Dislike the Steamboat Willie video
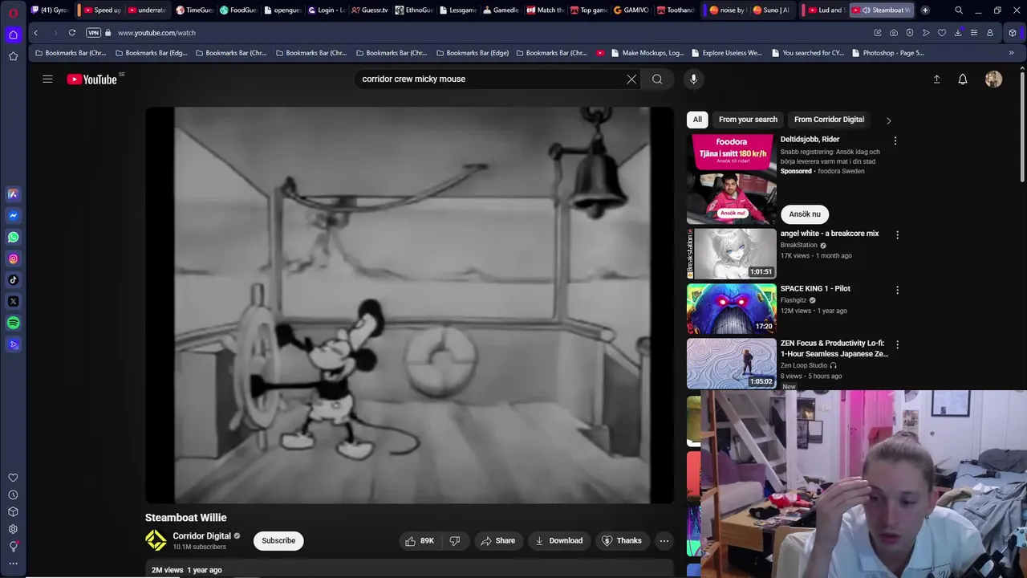The height and width of the screenshot is (578, 1027). (x=454, y=540)
